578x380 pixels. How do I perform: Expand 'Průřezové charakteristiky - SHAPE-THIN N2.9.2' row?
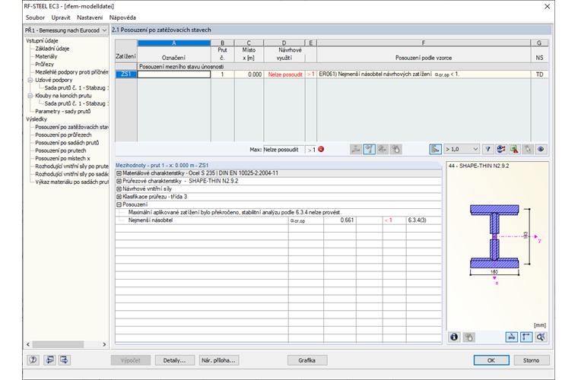(119, 181)
